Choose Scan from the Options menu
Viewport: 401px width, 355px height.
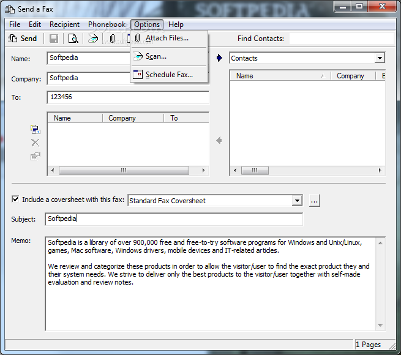(x=169, y=56)
